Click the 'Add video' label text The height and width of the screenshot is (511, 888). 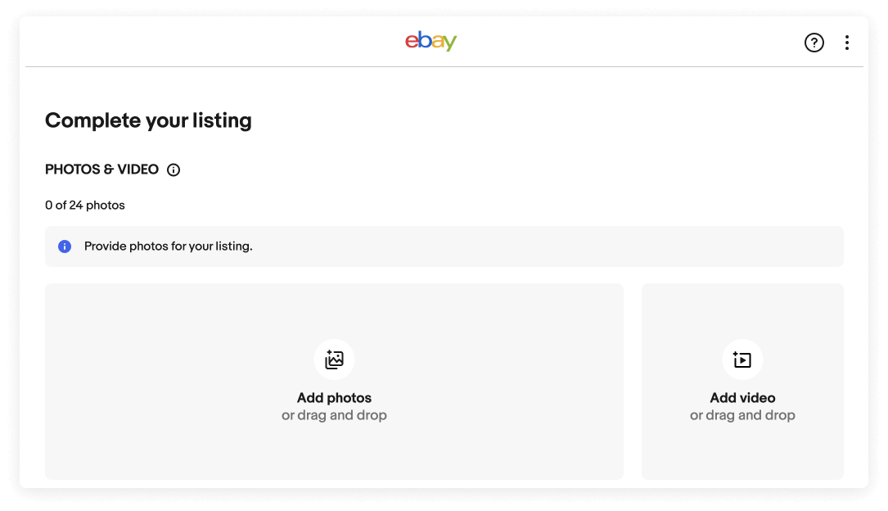coord(742,398)
